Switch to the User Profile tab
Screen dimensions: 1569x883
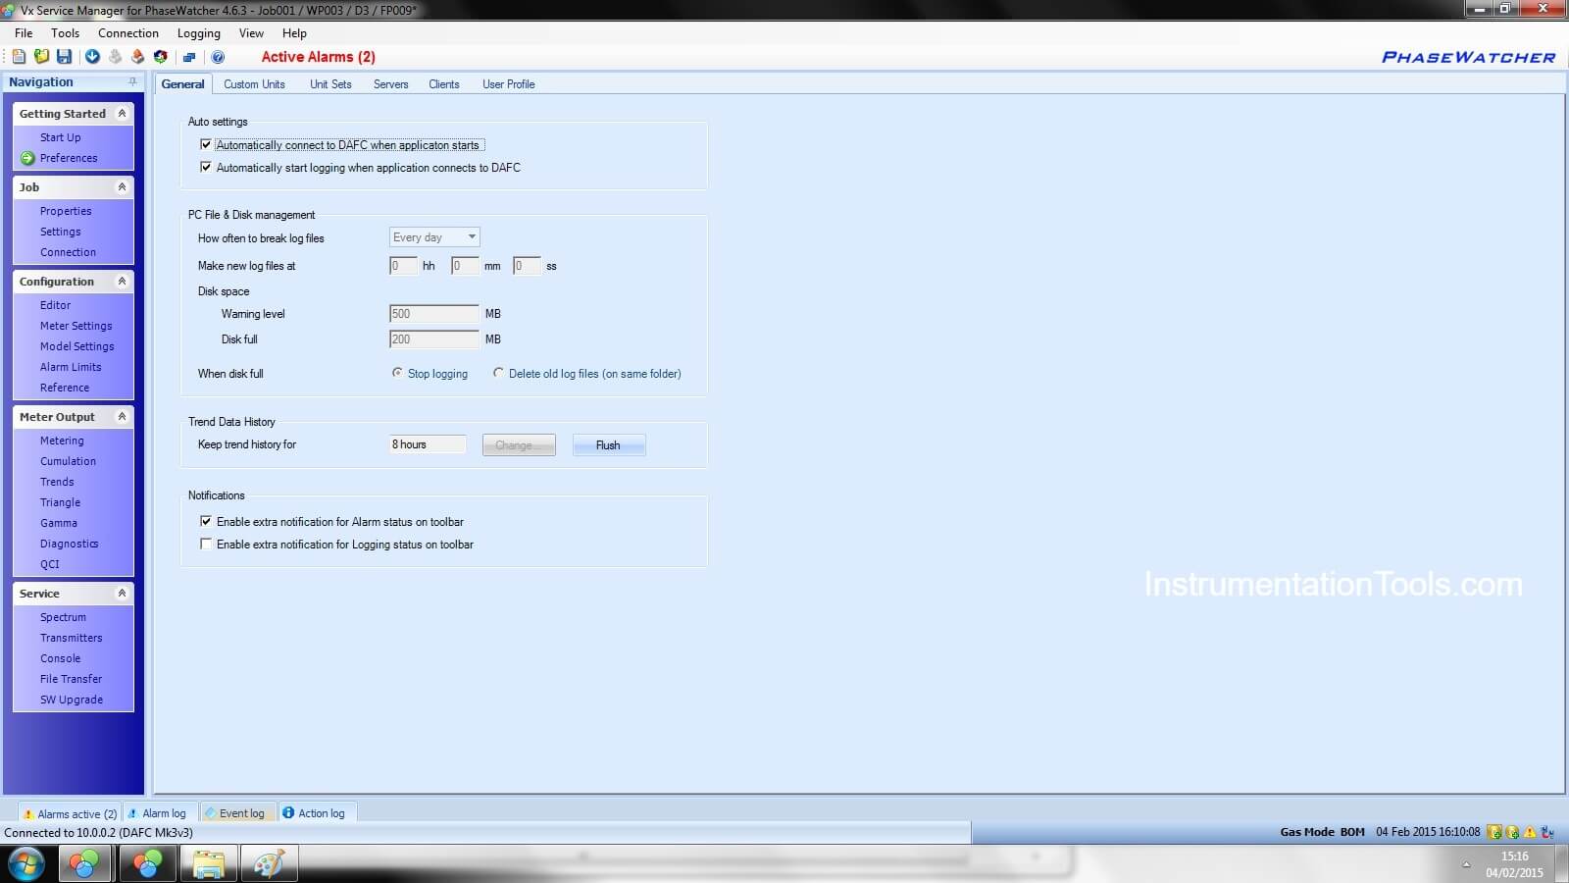point(508,84)
